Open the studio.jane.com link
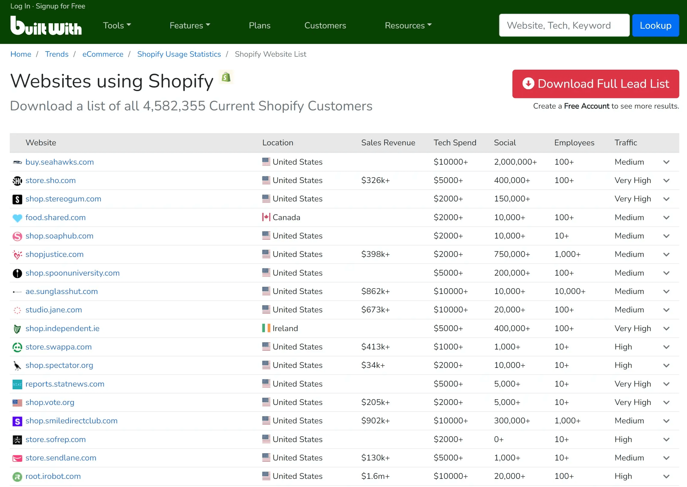 pos(54,310)
